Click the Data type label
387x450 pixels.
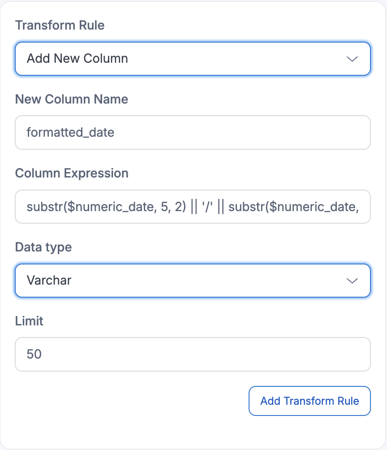coord(43,247)
